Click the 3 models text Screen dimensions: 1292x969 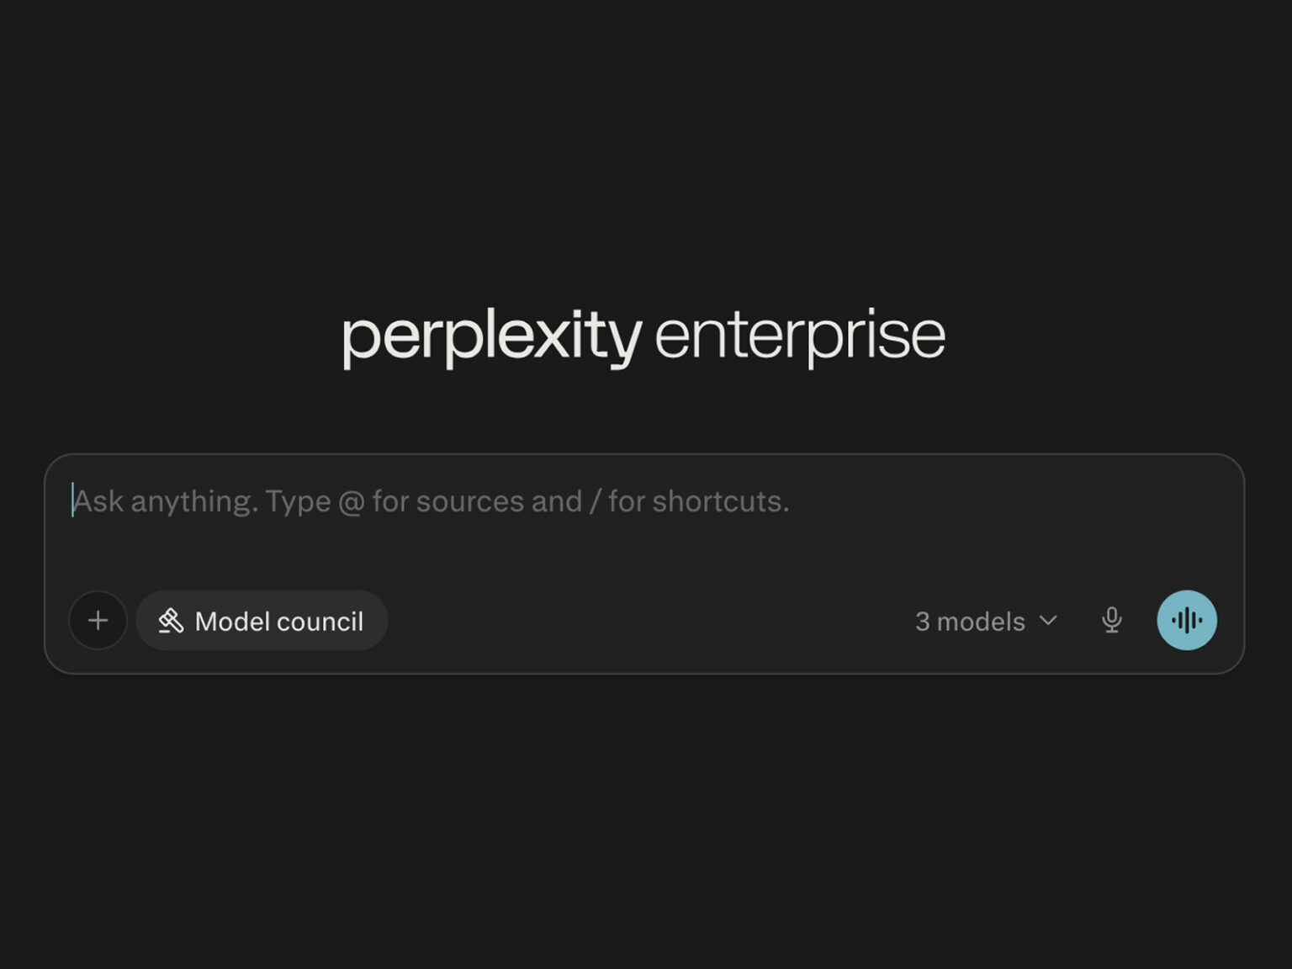(970, 621)
